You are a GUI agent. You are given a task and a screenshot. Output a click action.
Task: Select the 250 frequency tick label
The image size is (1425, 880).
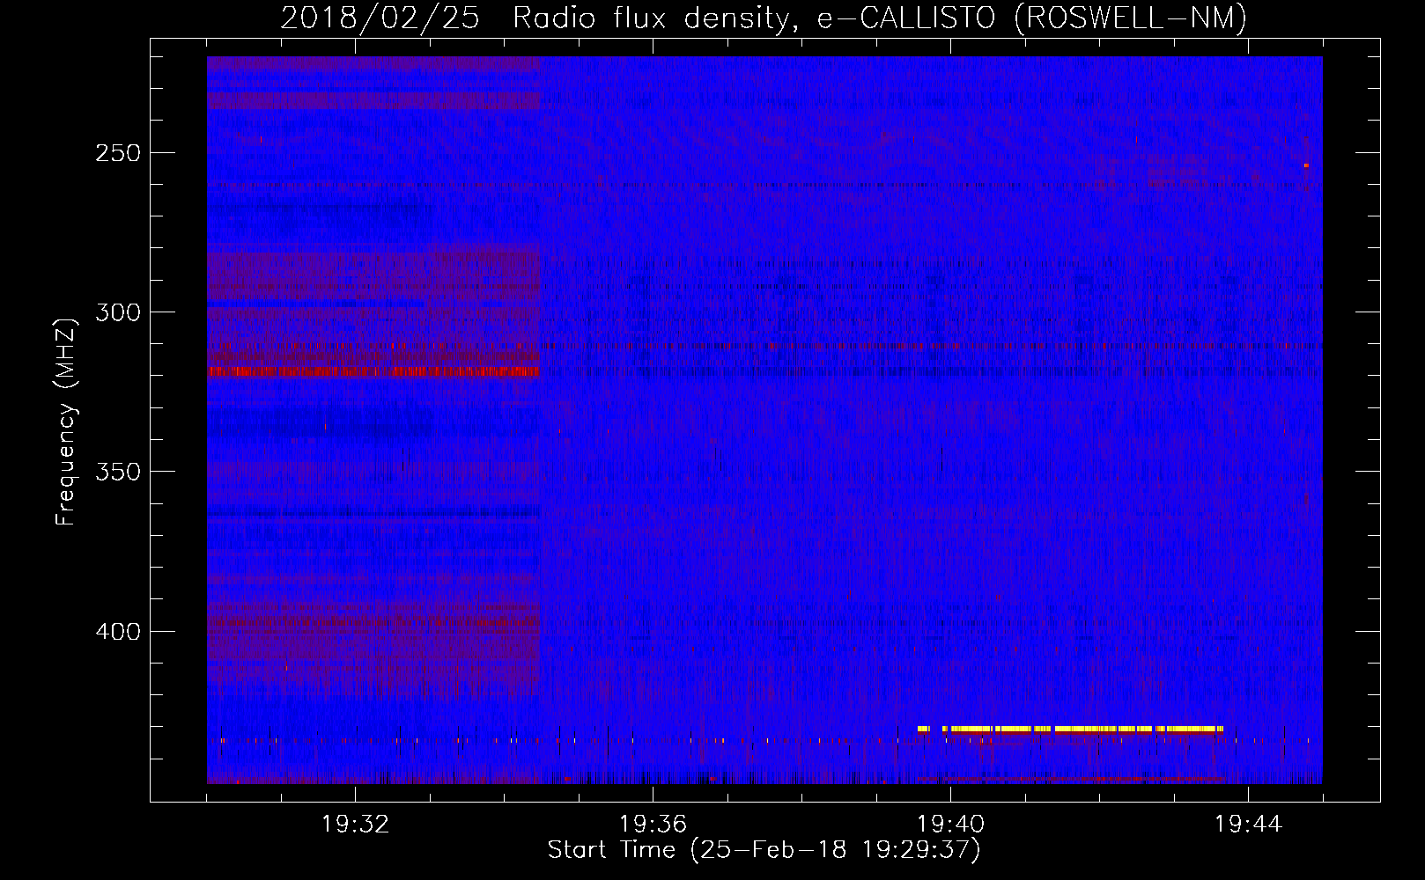click(x=118, y=153)
